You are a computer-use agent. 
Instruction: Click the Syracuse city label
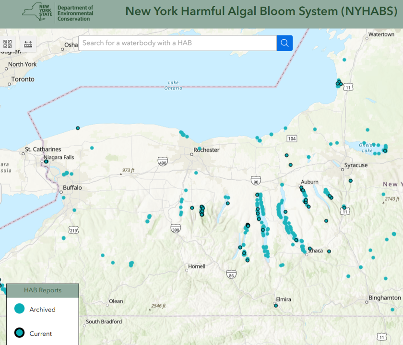coord(356,165)
